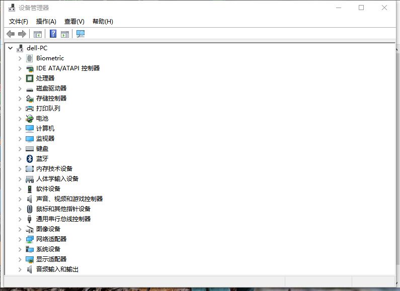Screen dimensions: 400x291
Task: Open the 操作(A) menu
Action: tap(46, 22)
